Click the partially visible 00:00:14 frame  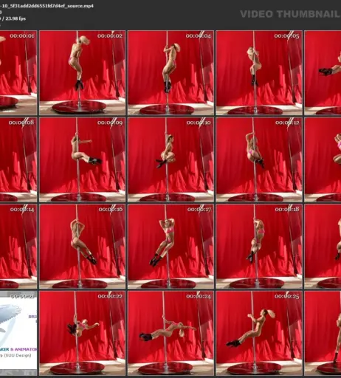18,247
